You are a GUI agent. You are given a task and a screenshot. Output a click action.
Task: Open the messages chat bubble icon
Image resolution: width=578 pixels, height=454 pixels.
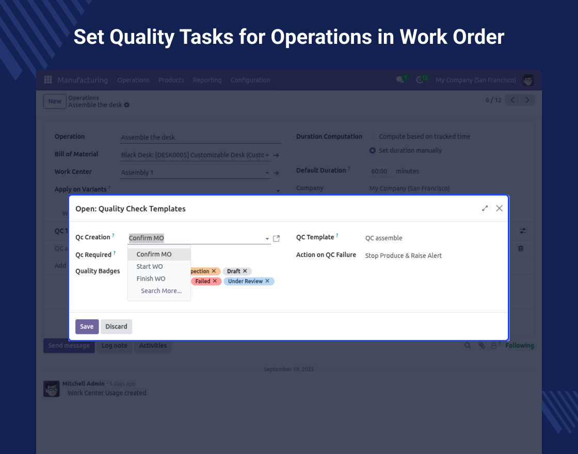400,79
